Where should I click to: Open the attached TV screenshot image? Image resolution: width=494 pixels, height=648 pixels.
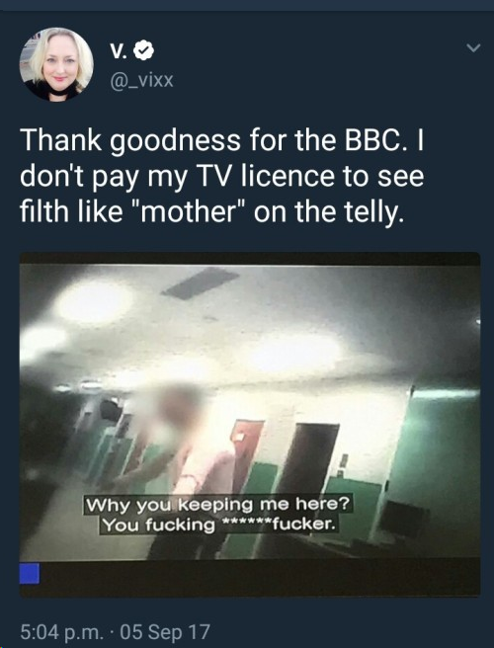coord(250,424)
